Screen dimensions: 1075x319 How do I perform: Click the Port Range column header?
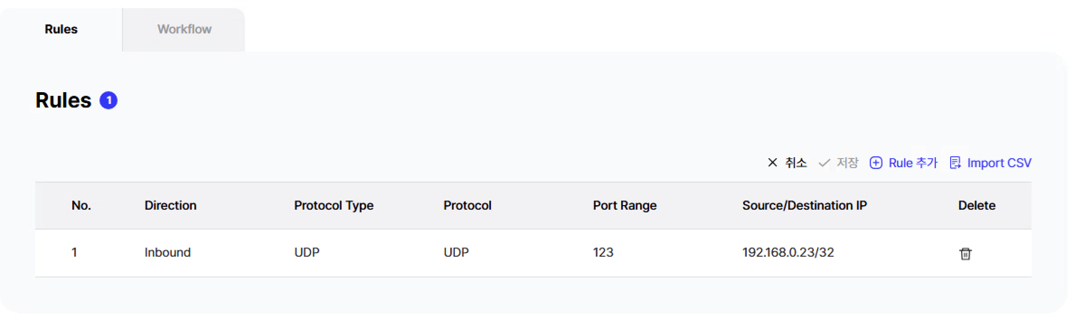coord(624,206)
